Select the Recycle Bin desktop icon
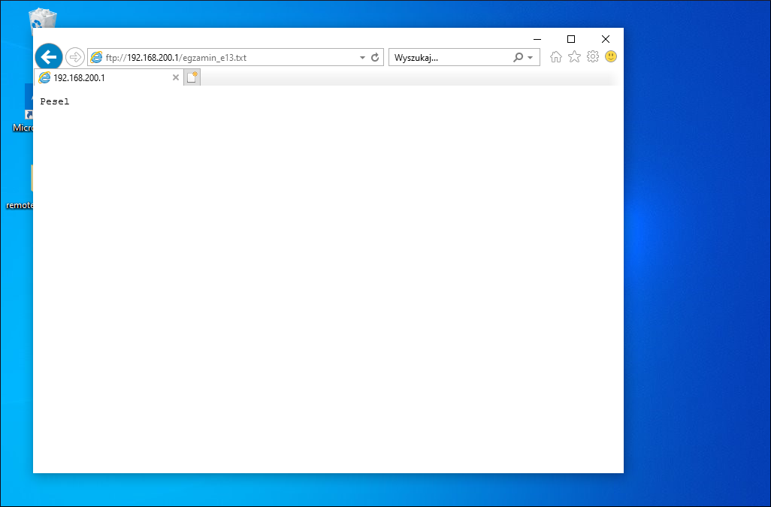 click(43, 21)
